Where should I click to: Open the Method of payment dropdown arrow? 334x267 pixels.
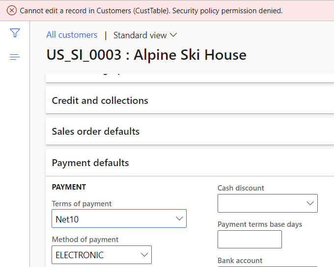click(144, 255)
